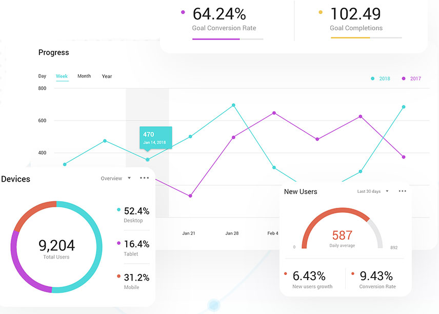
Task: Show the Year progress view
Action: [x=107, y=76]
